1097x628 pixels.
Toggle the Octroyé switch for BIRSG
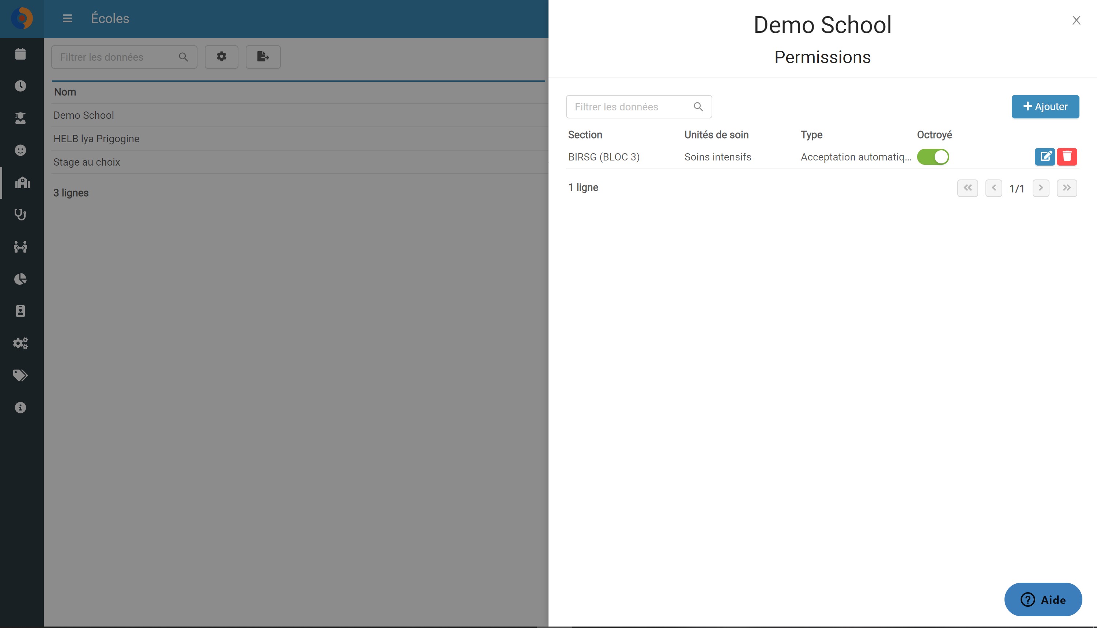pos(933,156)
